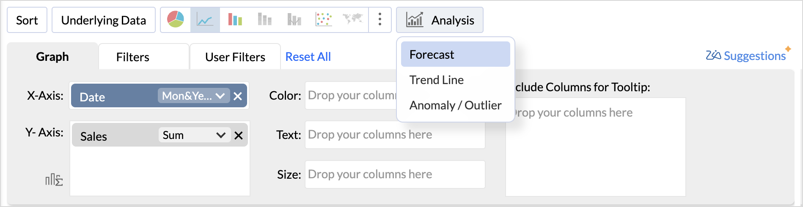Screen dimensions: 803x207
Task: Click the aggregate formula icon under Y-Axis
Action: point(54,180)
